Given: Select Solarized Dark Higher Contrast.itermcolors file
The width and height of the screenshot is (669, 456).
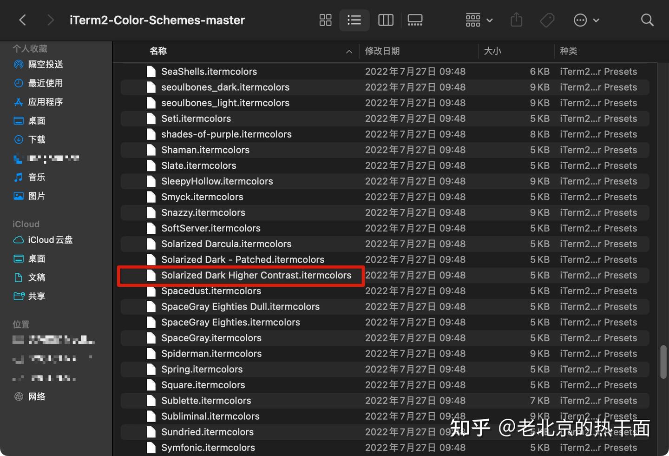Looking at the screenshot, I should pos(256,275).
